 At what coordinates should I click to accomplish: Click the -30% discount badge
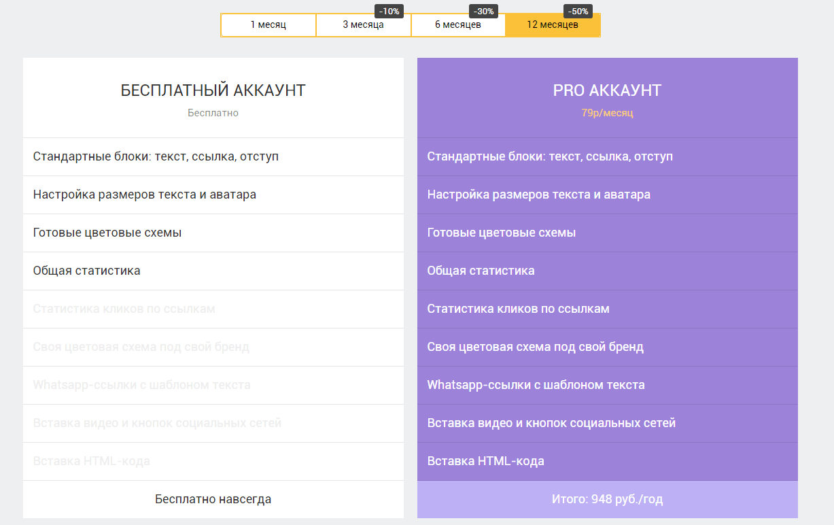(484, 11)
